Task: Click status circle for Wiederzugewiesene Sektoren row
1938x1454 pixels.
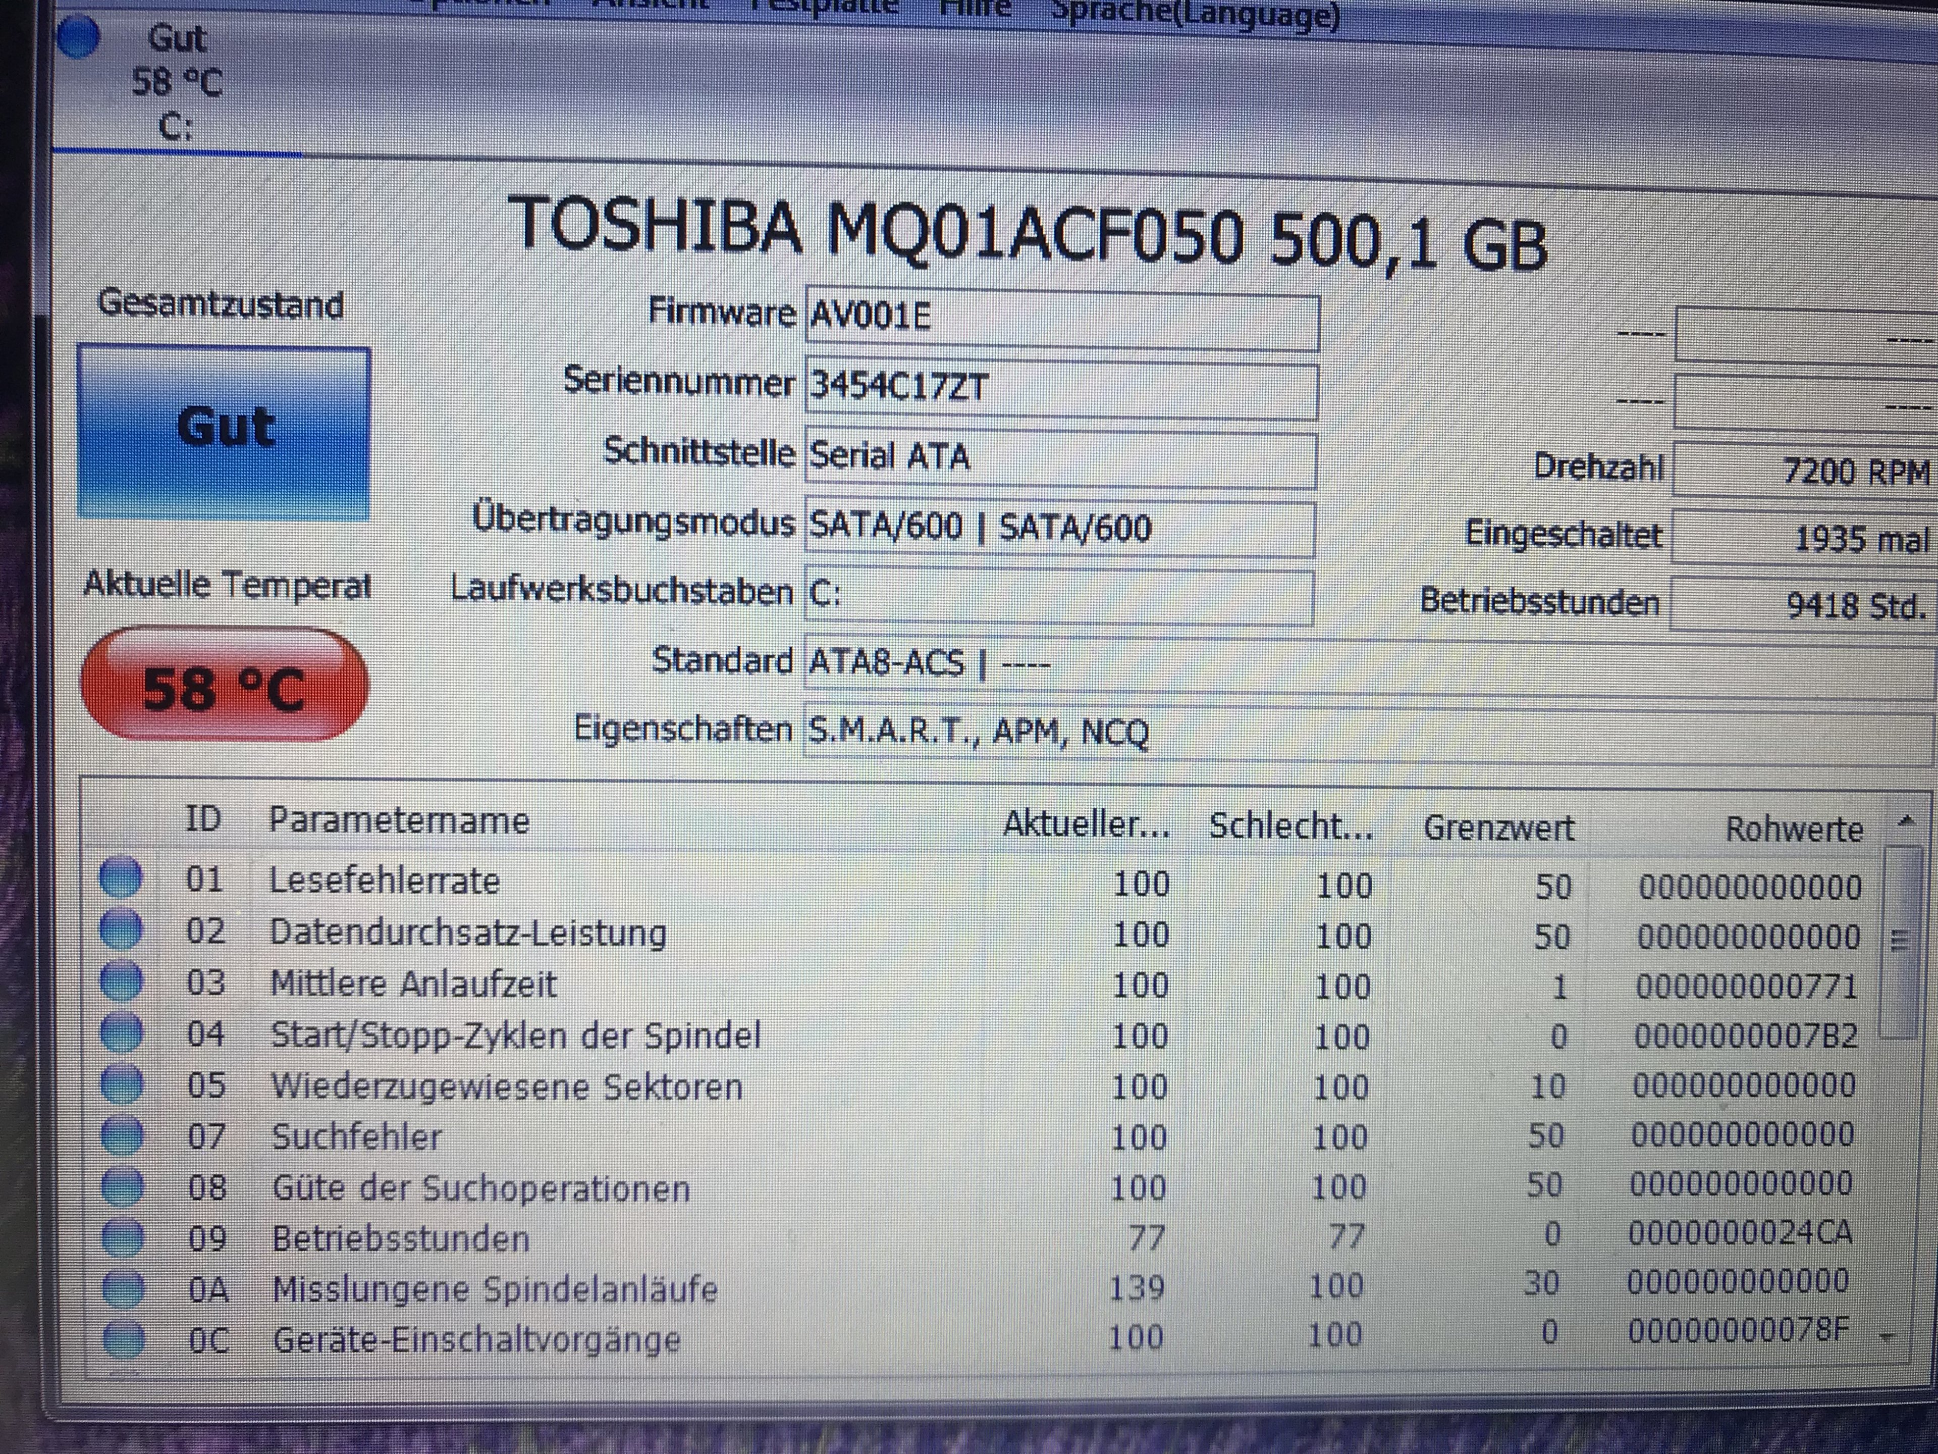Action: click(122, 1084)
